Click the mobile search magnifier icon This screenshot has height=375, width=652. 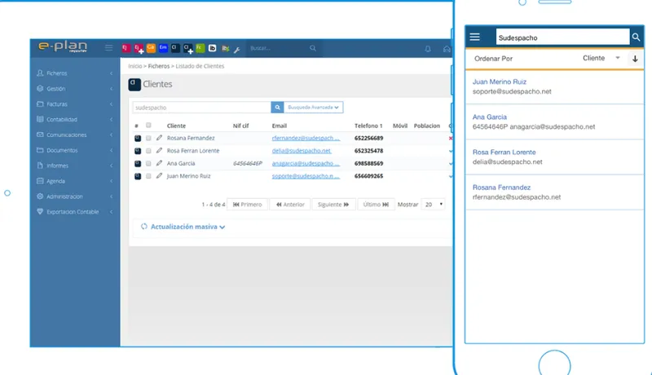pyautogui.click(x=636, y=37)
